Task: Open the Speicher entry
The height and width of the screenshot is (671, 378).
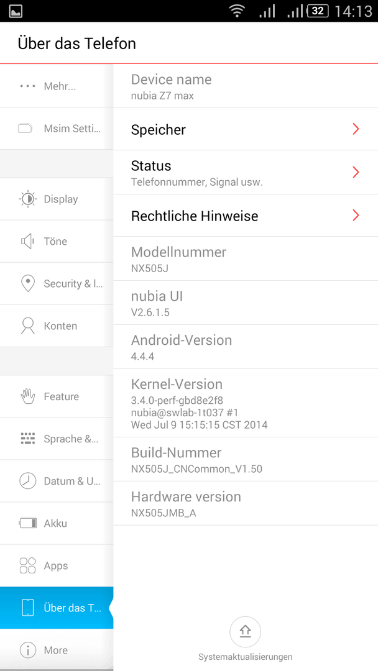Action: (246, 129)
